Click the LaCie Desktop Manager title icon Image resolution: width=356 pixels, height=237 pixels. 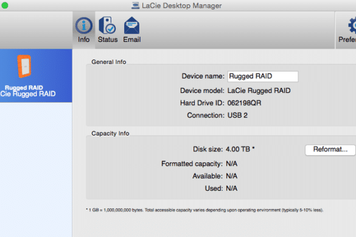(135, 5)
